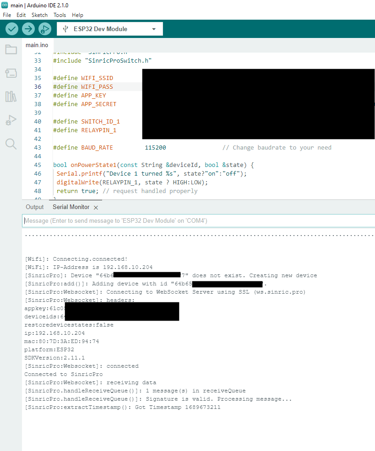Screen dimensions: 375x451
Task: Open the ESP32 Dev Module board selector
Action: pyautogui.click(x=109, y=28)
